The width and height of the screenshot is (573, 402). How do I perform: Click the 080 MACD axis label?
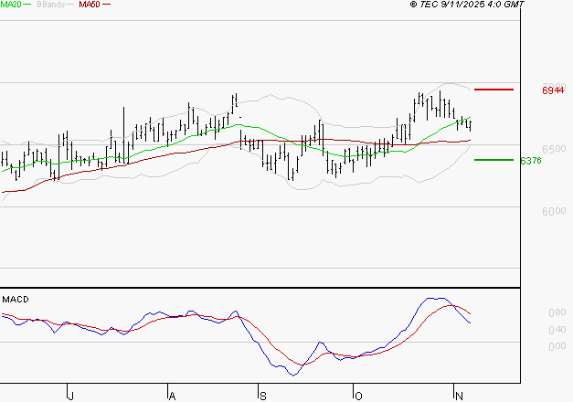click(556, 312)
